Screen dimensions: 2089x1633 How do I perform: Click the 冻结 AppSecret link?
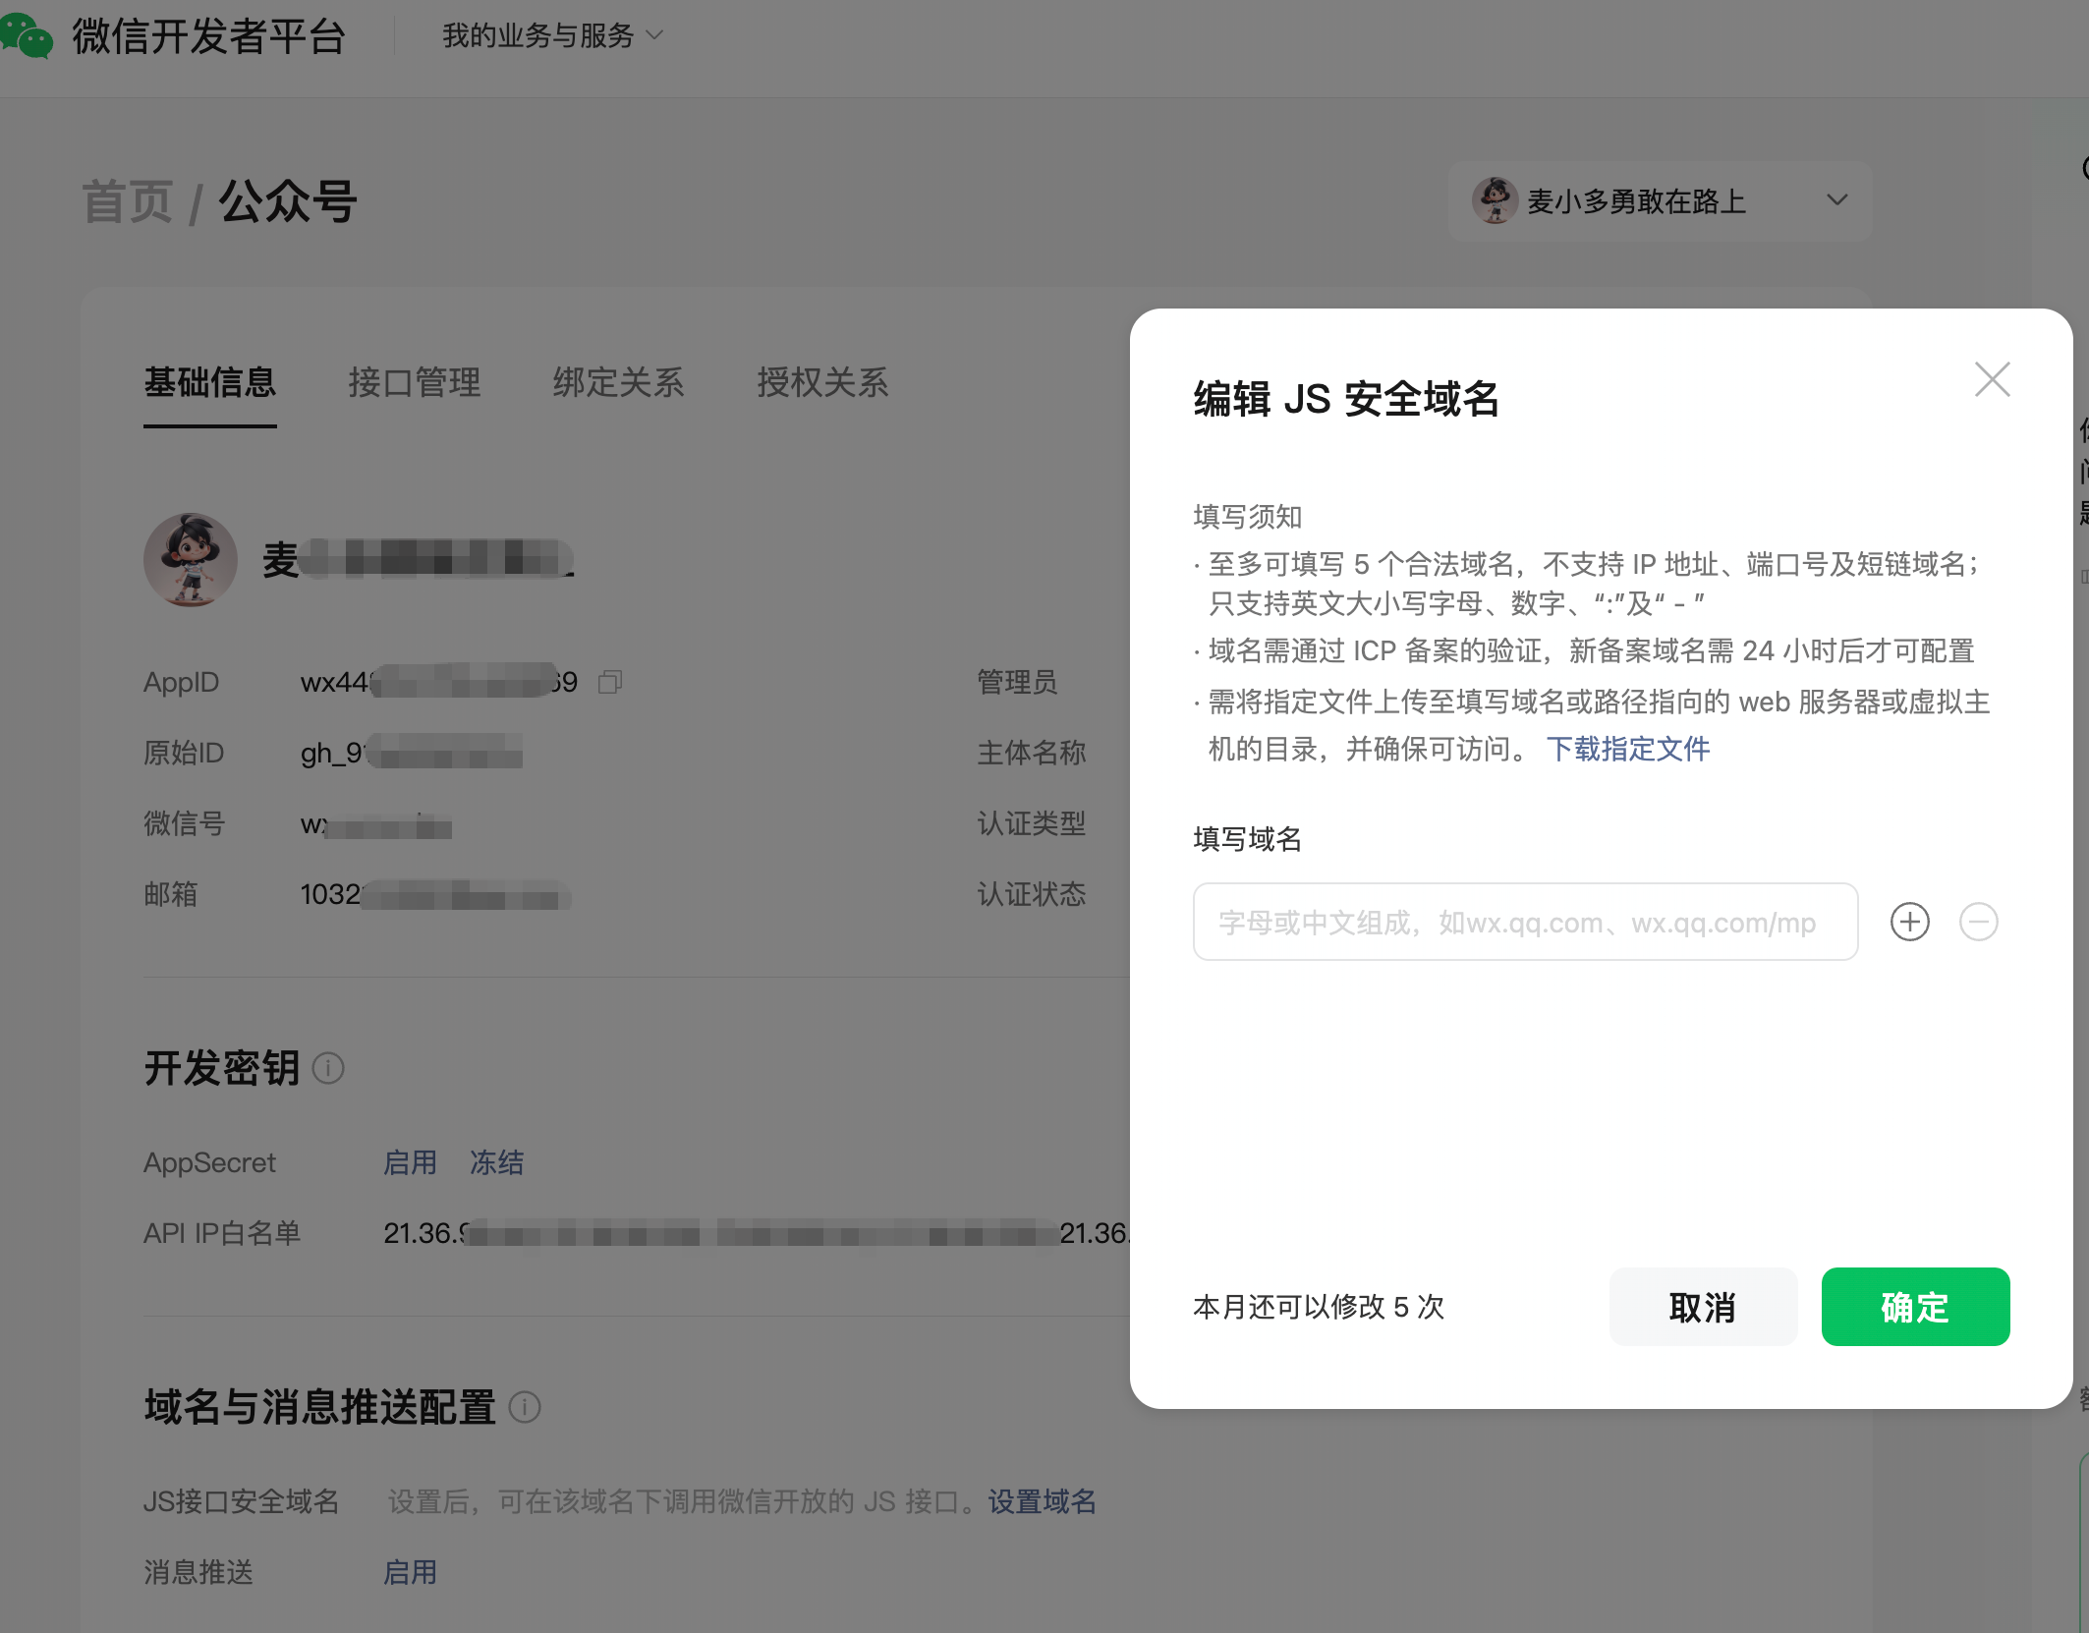pyautogui.click(x=496, y=1162)
